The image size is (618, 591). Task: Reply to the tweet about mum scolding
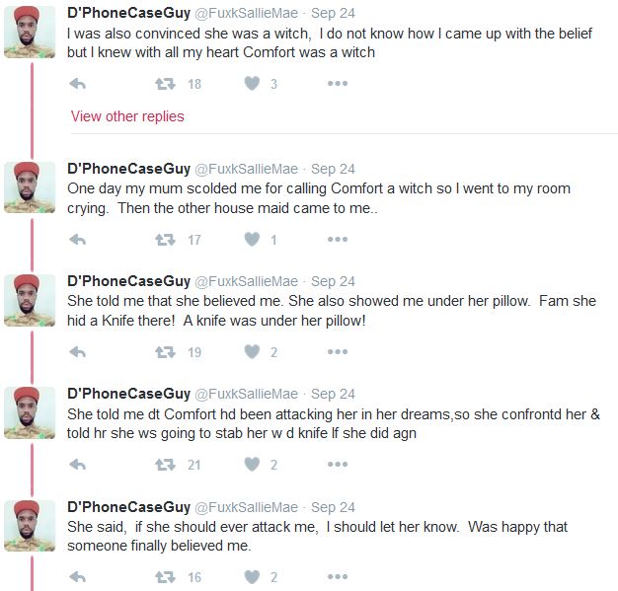(x=78, y=239)
